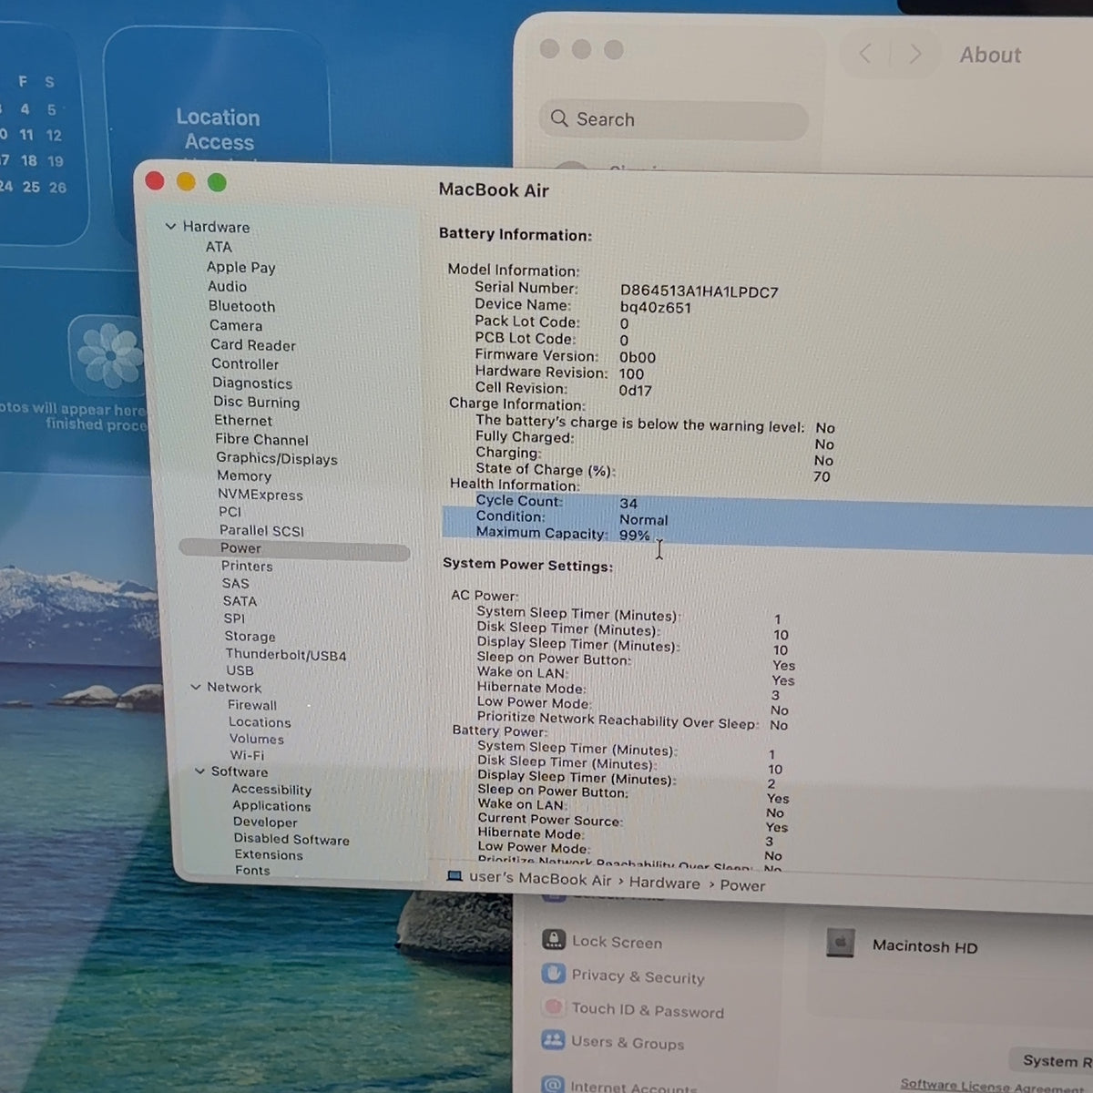Viewport: 1093px width, 1093px height.
Task: Select Diagnostics in sidebar
Action: (x=252, y=383)
